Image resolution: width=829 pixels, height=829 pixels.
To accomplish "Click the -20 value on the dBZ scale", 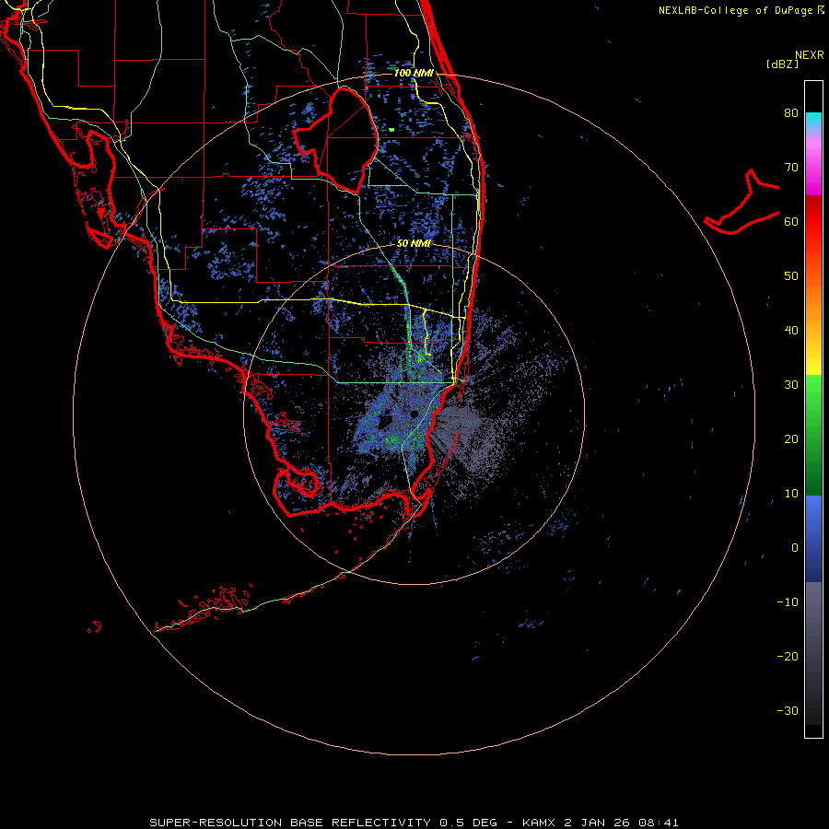I will coord(788,656).
